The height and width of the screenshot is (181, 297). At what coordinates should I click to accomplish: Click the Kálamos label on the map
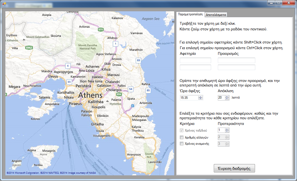pyautogui.click(x=117, y=18)
